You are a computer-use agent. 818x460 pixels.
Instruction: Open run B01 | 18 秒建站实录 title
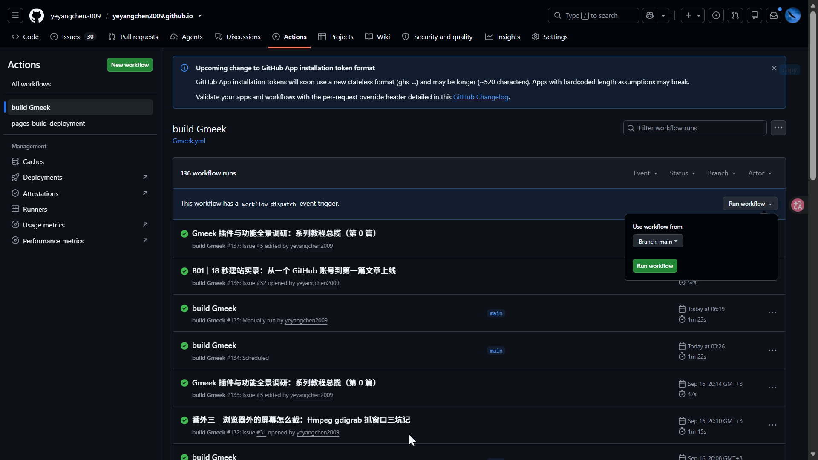294,271
